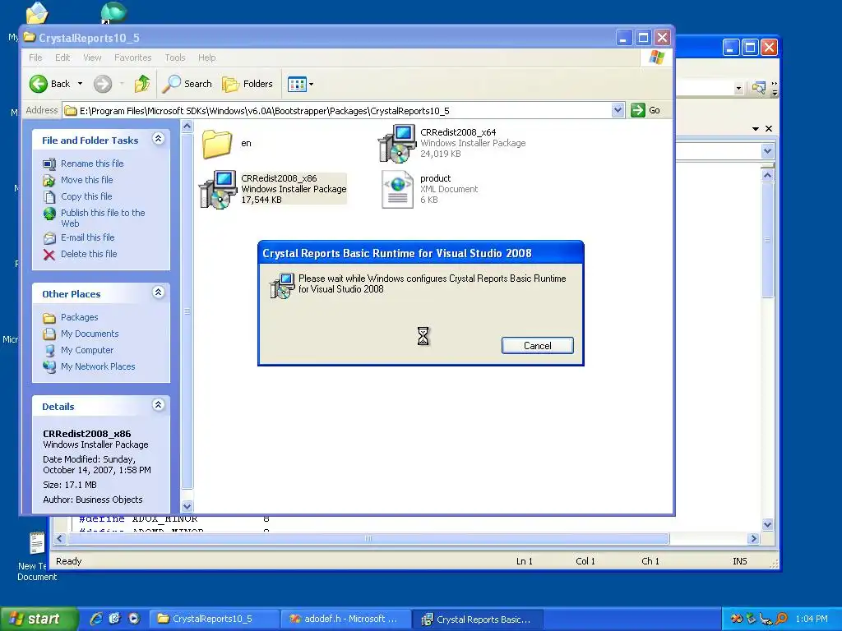The image size is (842, 631).
Task: Open New Text Document desktop icon
Action: point(36,556)
